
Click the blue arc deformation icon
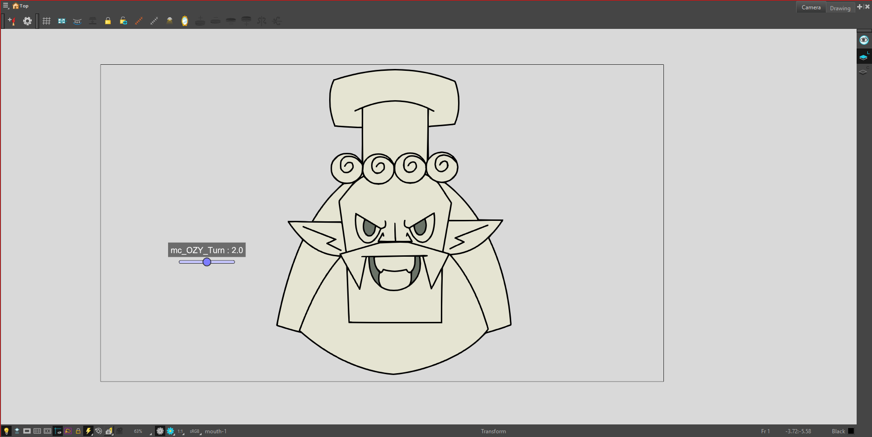click(77, 21)
